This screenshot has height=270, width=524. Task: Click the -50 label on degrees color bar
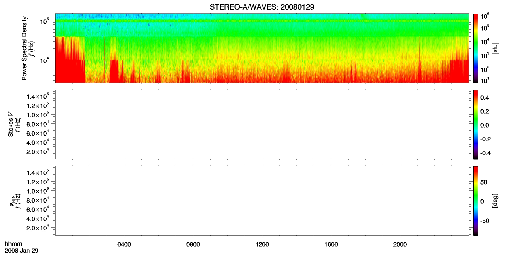pos(485,221)
